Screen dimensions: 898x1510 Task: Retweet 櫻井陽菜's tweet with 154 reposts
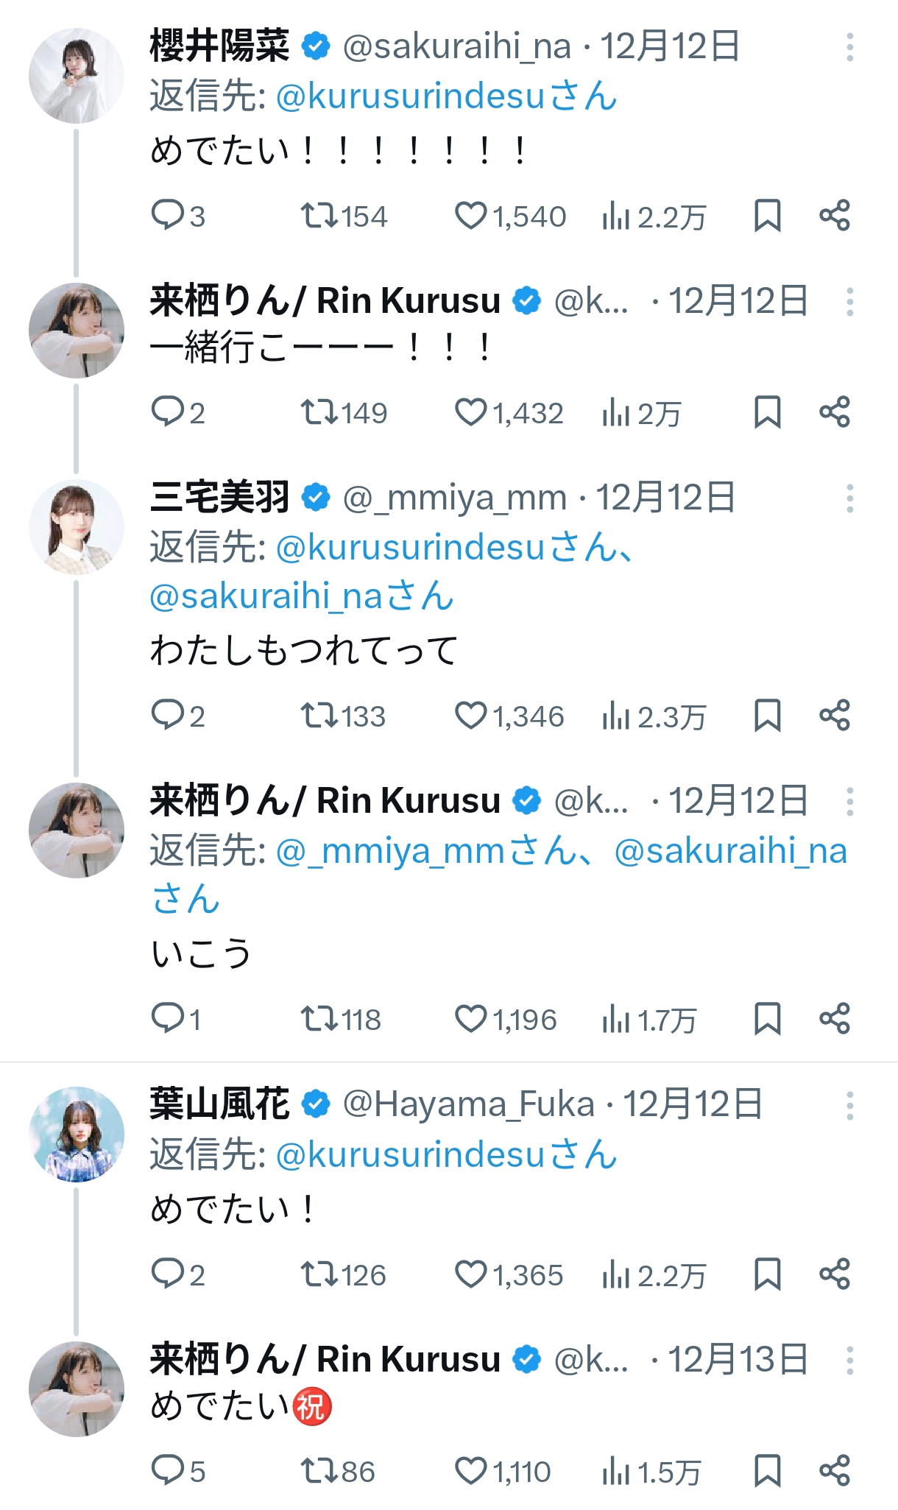point(319,216)
